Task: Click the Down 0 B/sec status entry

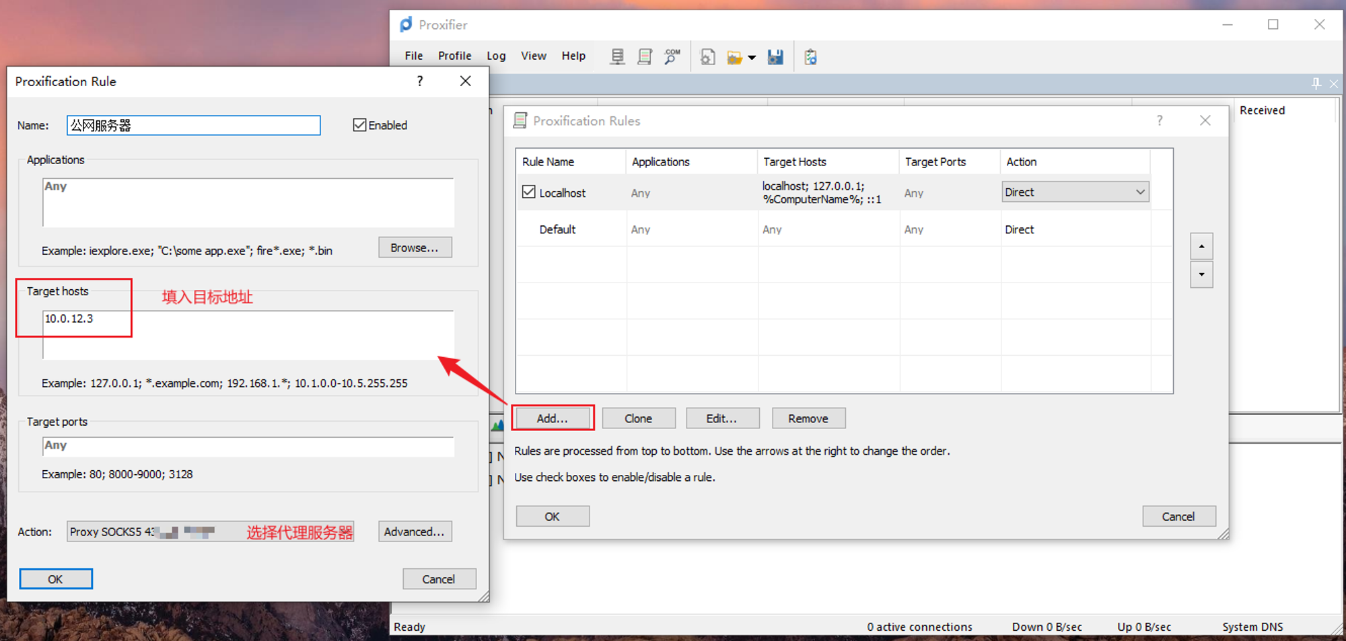Action: pos(1047,627)
